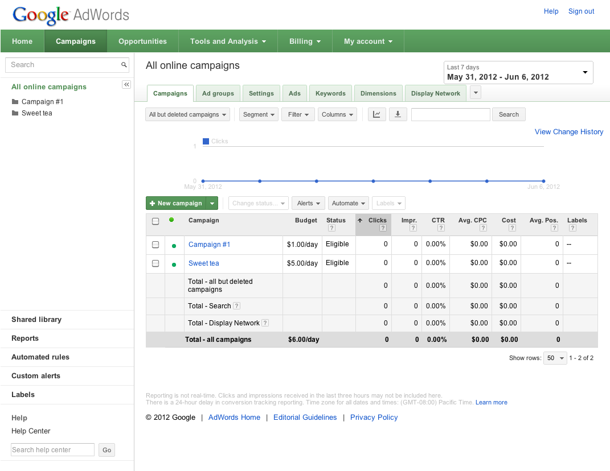Tick the checkbox for Campaign #1 row
The height and width of the screenshot is (471, 610).
pos(155,245)
